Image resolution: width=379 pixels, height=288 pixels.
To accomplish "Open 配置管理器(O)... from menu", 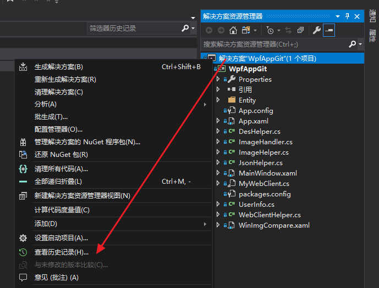I will 113,129.
